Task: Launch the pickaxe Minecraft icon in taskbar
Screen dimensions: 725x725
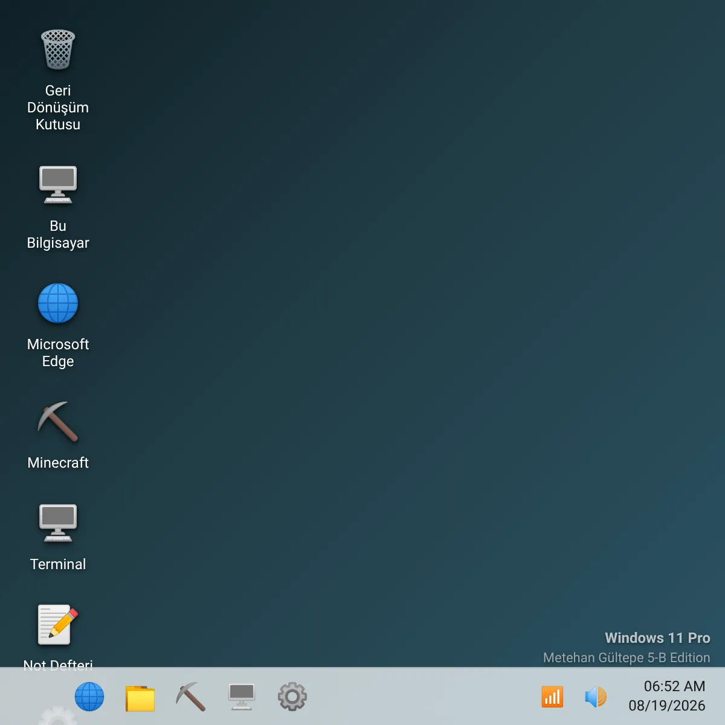Action: [x=191, y=697]
